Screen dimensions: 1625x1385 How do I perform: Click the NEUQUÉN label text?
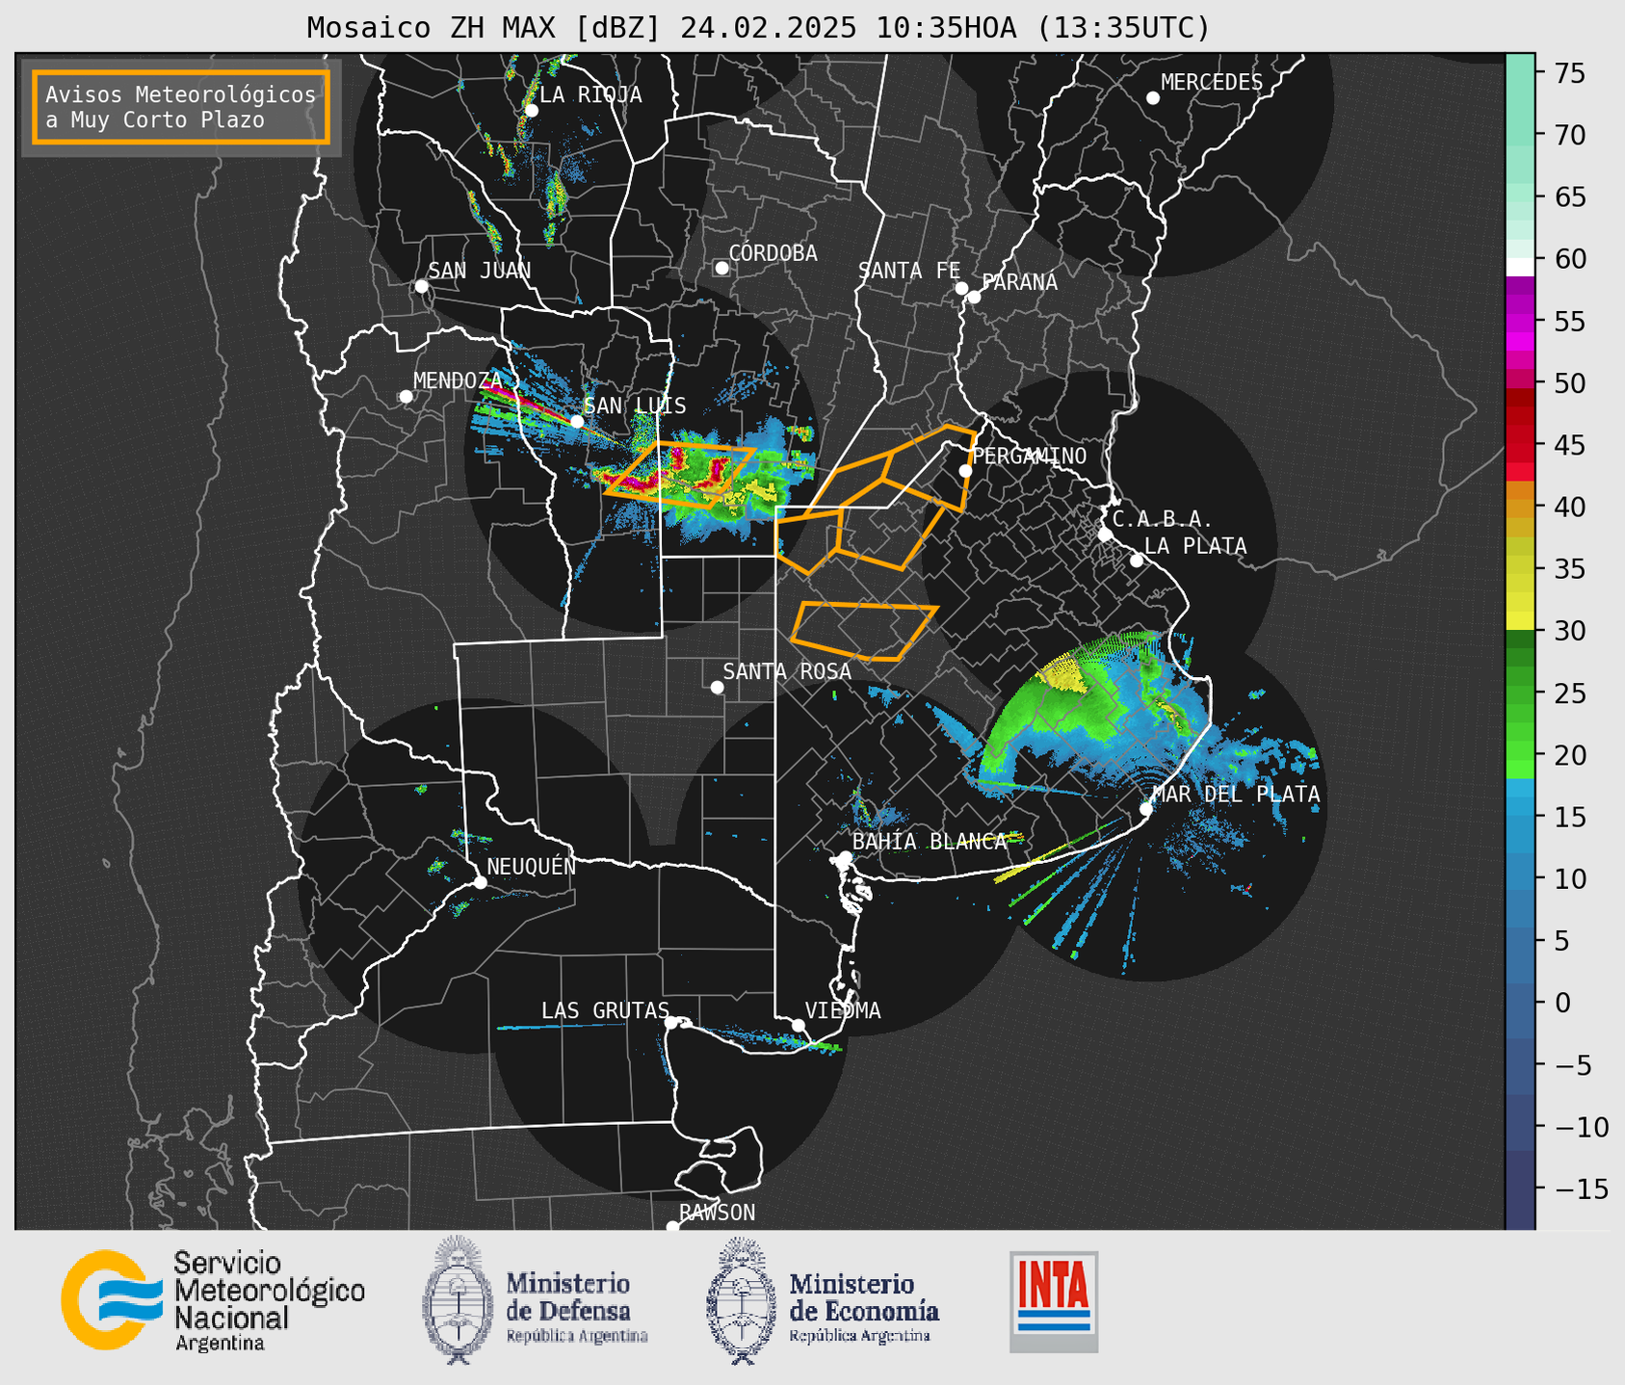[532, 866]
